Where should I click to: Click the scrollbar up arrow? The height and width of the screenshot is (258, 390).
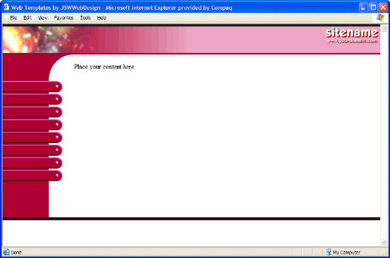[384, 28]
